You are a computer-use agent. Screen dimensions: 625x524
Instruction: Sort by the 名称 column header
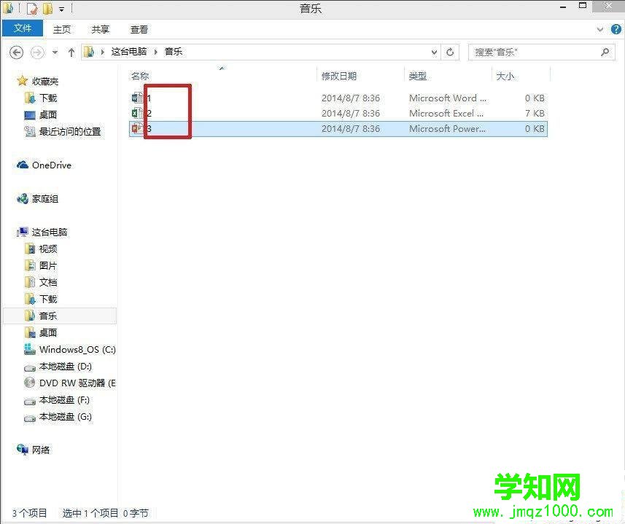(x=140, y=76)
